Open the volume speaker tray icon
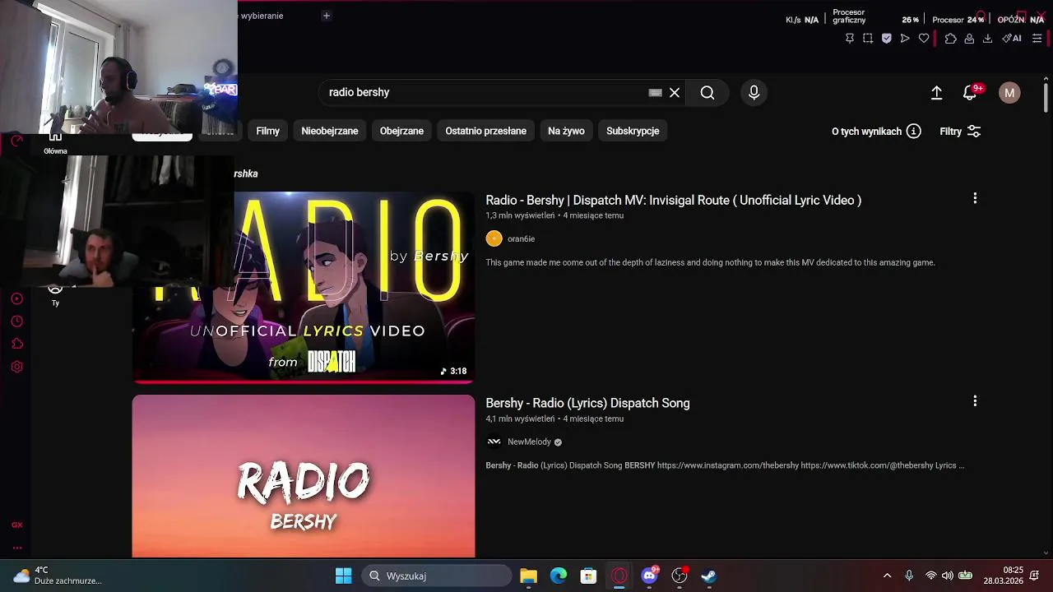 948,576
